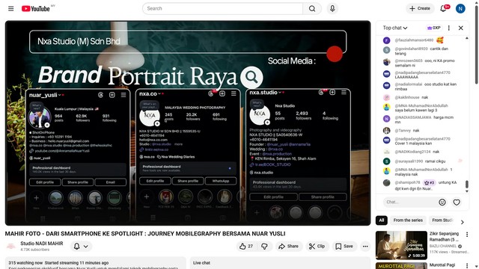Dislike the video with thumbs down
Screen dimensions: 479x269
click(264, 246)
